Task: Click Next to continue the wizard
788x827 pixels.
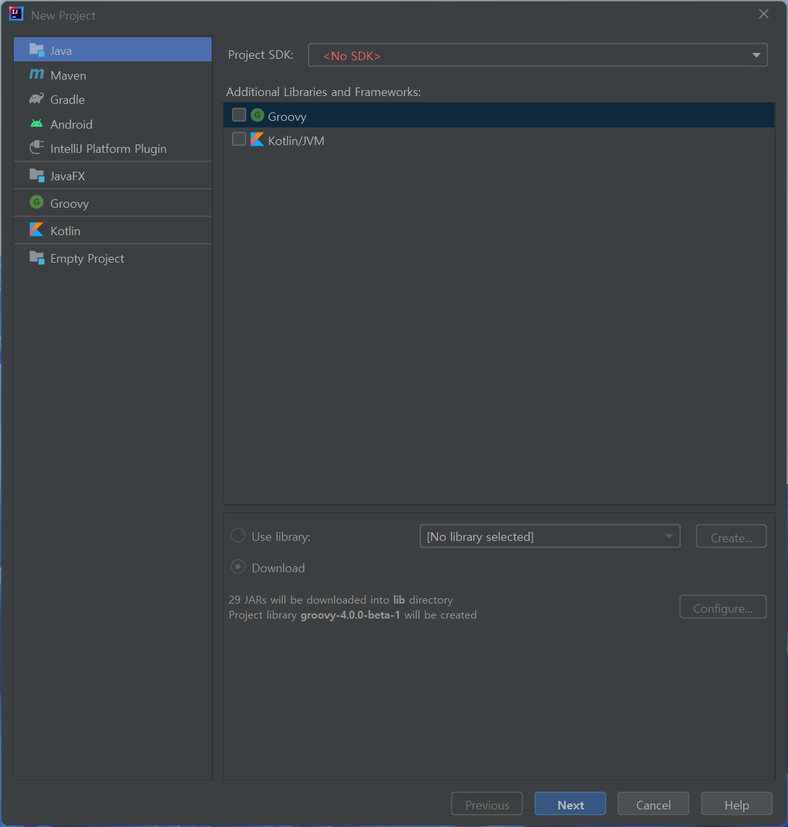Action: click(570, 805)
